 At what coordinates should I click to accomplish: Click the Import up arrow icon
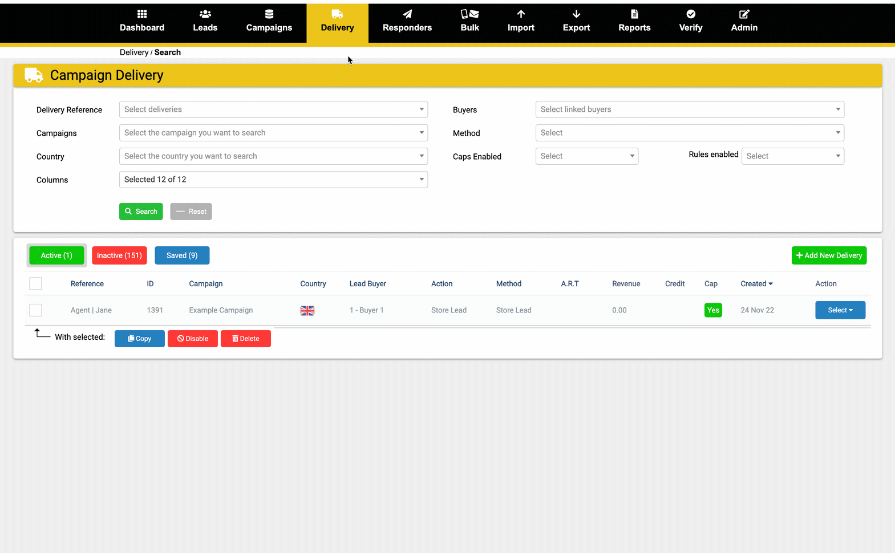coord(521,14)
